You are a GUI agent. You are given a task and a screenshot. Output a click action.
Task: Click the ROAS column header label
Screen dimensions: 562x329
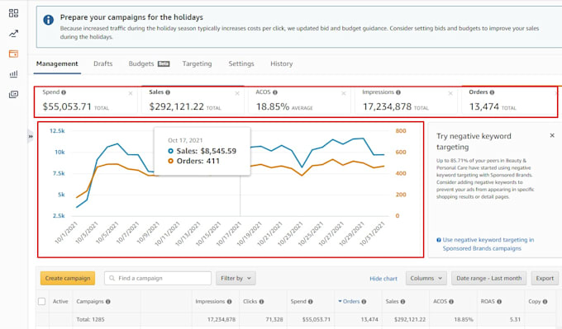[x=488, y=302]
